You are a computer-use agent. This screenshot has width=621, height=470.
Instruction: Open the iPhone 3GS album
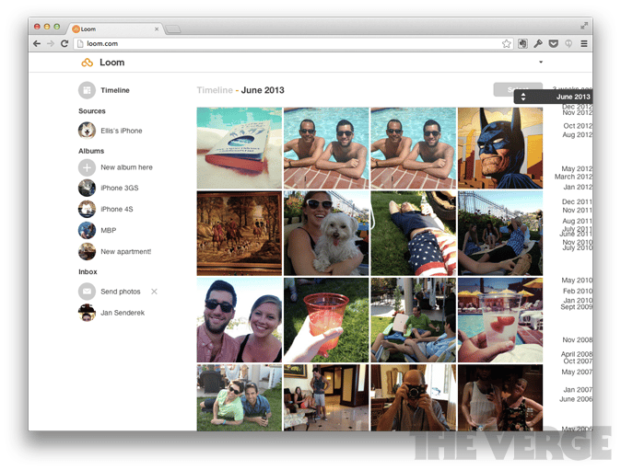point(87,188)
